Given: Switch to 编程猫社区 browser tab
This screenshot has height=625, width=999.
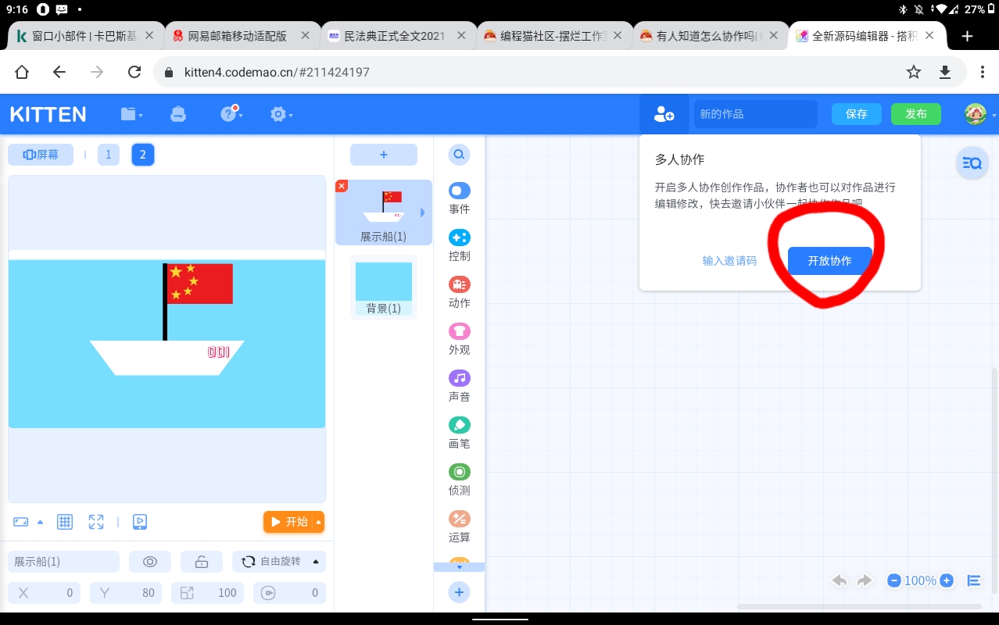Looking at the screenshot, I should 555,36.
